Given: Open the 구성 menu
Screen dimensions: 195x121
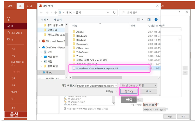Looking at the screenshot, I should pyautogui.click(x=44, y=20).
